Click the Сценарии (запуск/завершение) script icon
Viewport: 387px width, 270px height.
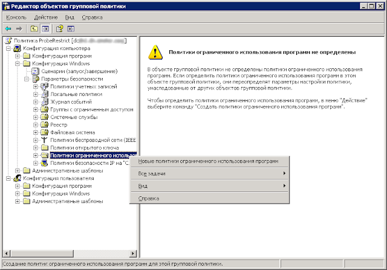click(36, 71)
